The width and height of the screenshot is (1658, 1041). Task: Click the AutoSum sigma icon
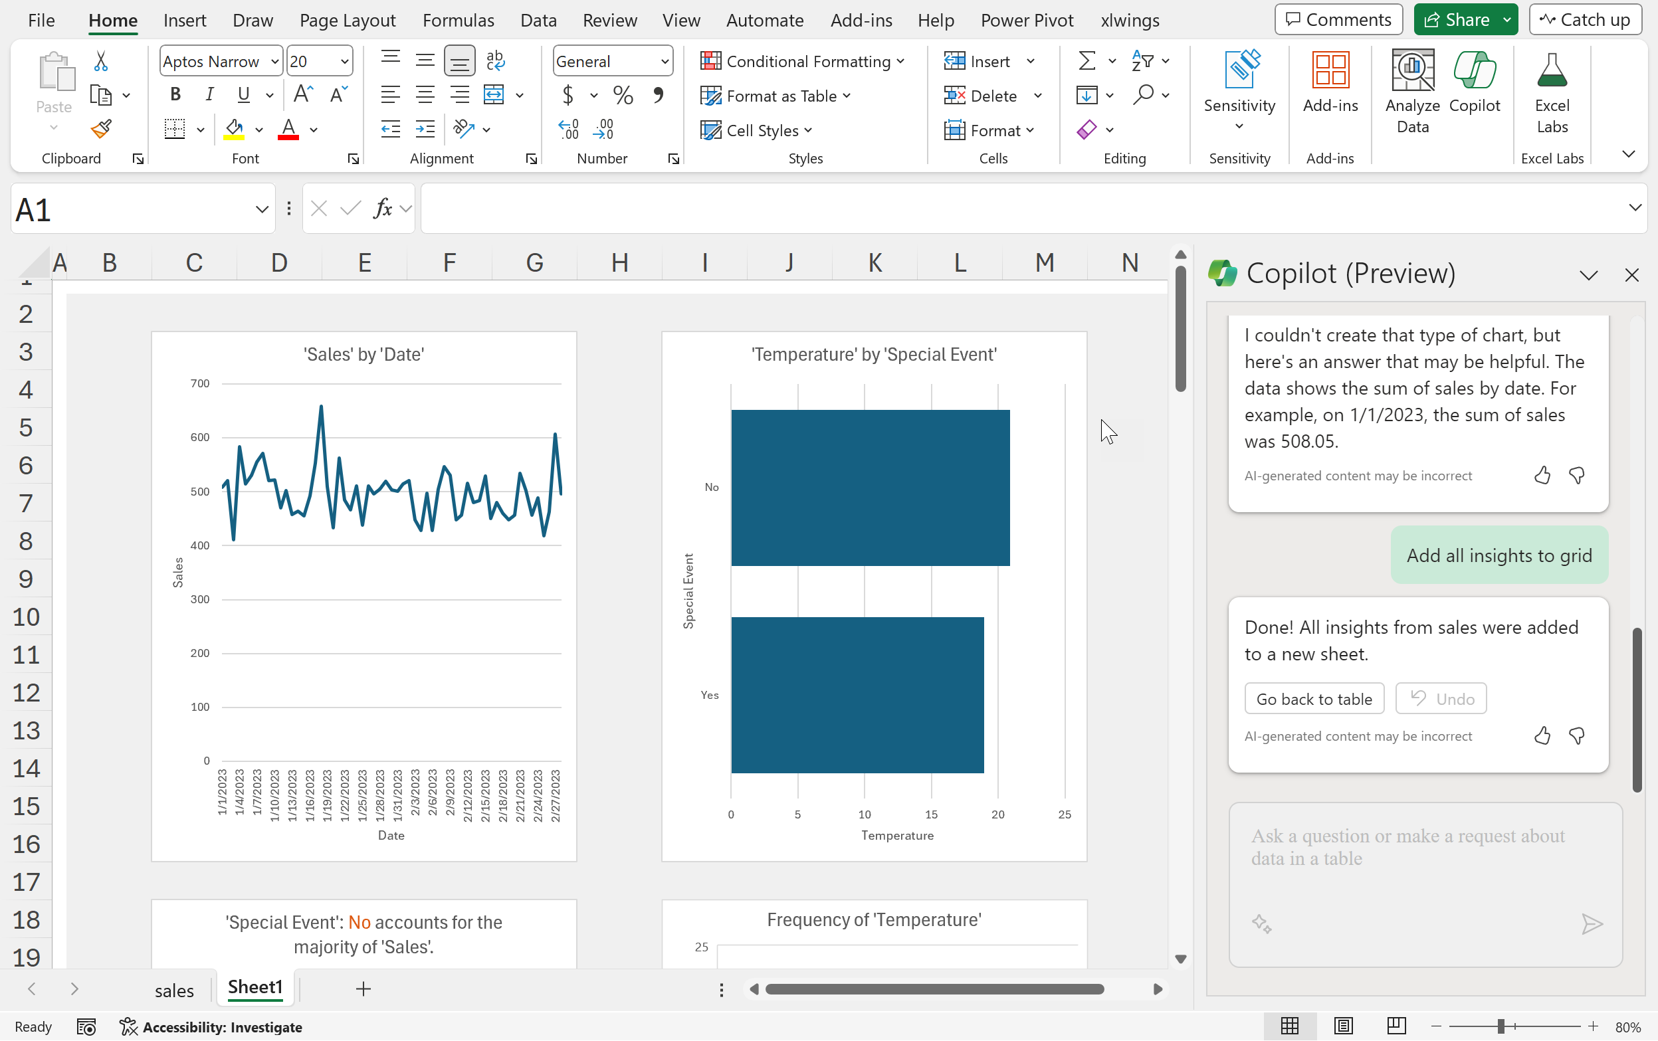click(1087, 61)
